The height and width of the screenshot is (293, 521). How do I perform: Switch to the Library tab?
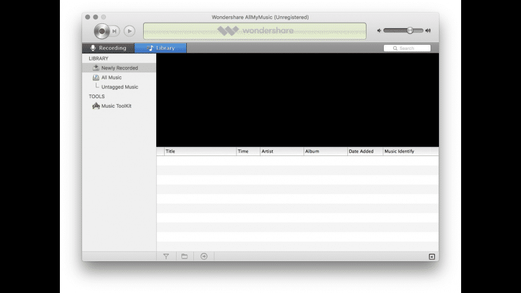coord(161,48)
